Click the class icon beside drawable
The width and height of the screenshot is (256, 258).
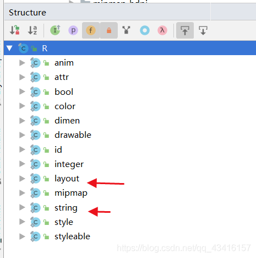(35, 135)
